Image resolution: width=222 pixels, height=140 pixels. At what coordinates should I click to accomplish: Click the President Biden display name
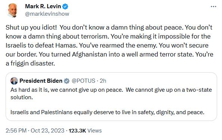[41, 81]
